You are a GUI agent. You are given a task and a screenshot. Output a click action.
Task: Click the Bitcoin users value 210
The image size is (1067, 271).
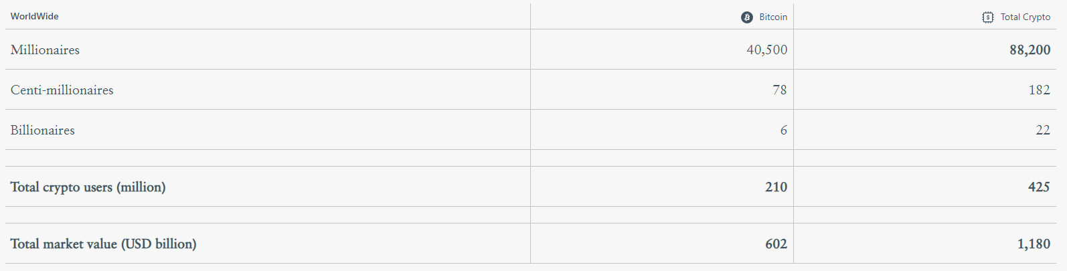click(776, 187)
